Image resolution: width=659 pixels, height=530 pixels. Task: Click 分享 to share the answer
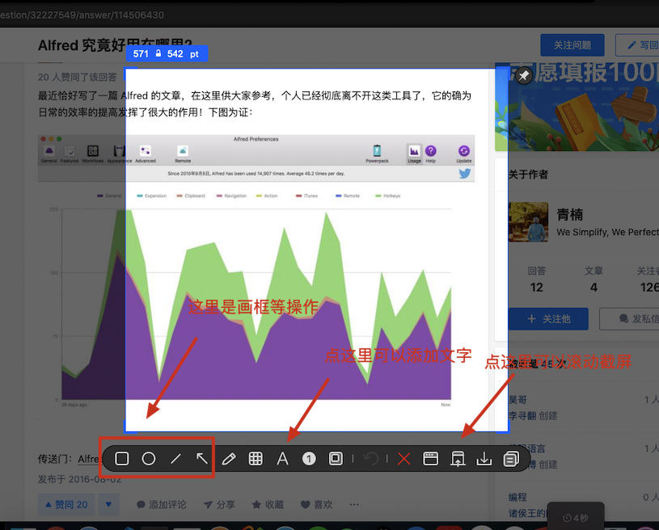pos(220,504)
